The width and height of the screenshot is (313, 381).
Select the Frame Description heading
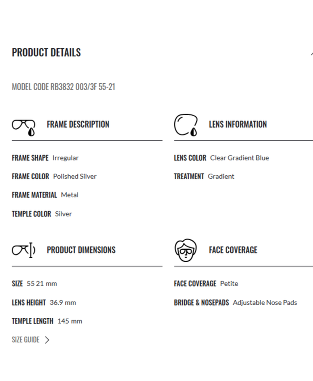(78, 125)
